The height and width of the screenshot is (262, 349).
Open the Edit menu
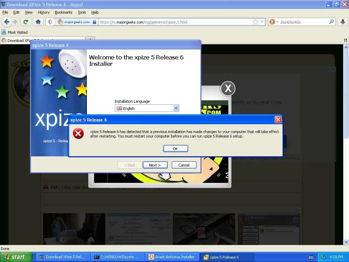pyautogui.click(x=16, y=12)
